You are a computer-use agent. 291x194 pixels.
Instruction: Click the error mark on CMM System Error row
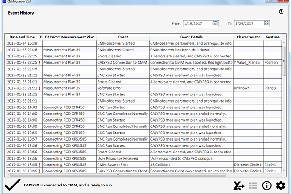40,165
